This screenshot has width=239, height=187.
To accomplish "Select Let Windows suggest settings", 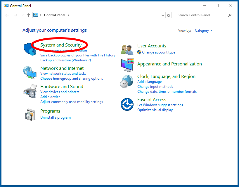I will click(x=160, y=105).
